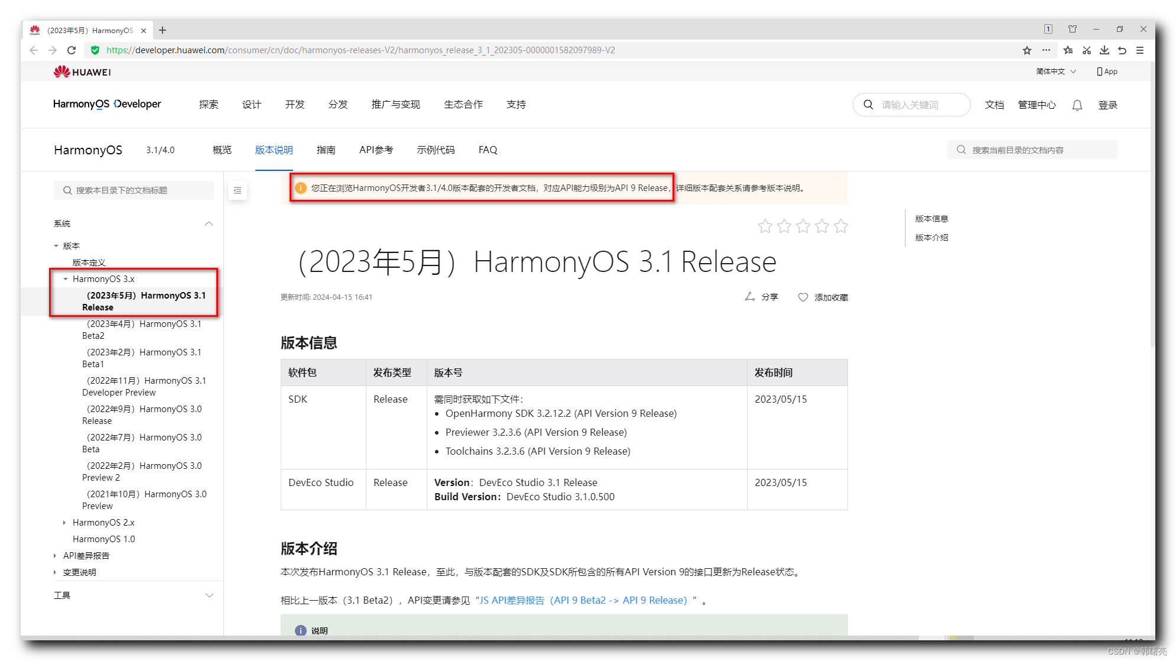Click the sidebar collapse toggle icon

(x=238, y=190)
